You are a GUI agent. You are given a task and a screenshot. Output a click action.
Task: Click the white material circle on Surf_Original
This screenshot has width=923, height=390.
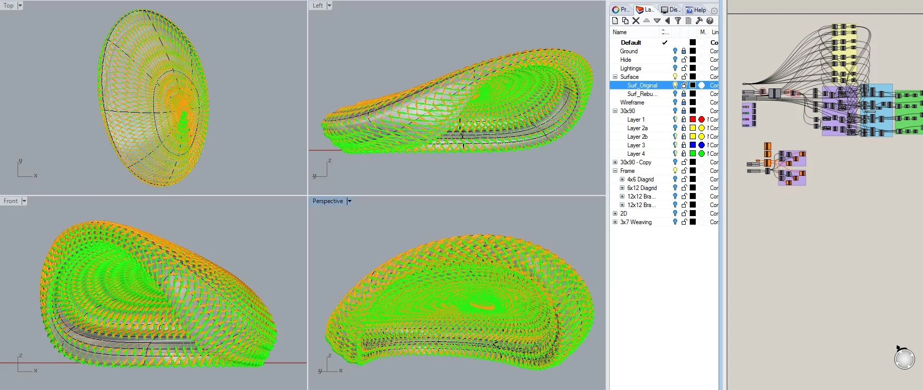702,85
